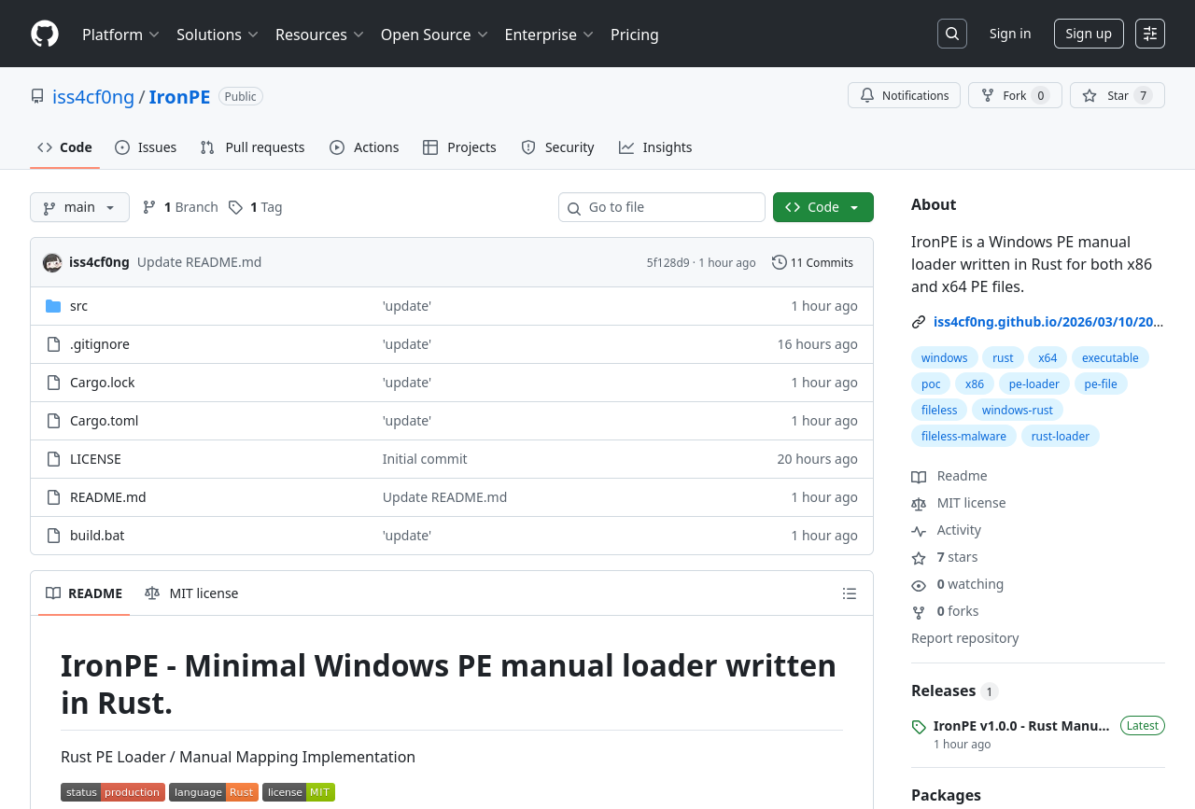Open the MIT license tab
This screenshot has height=809, width=1195.
(x=191, y=593)
